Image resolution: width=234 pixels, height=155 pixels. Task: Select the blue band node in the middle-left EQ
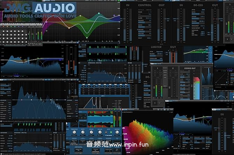tap(60, 60)
